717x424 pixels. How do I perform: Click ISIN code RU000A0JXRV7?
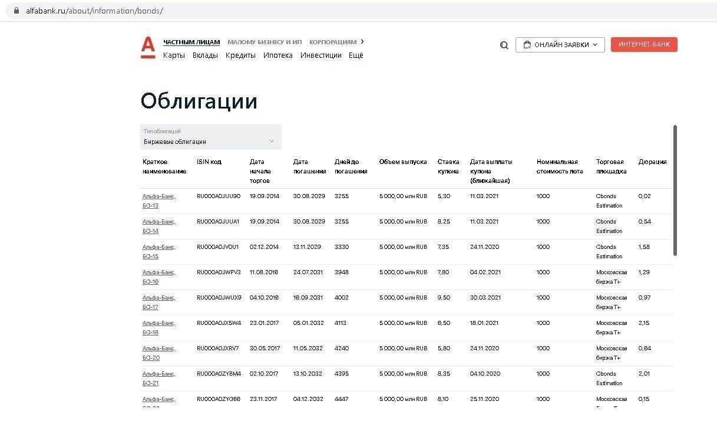coord(218,349)
